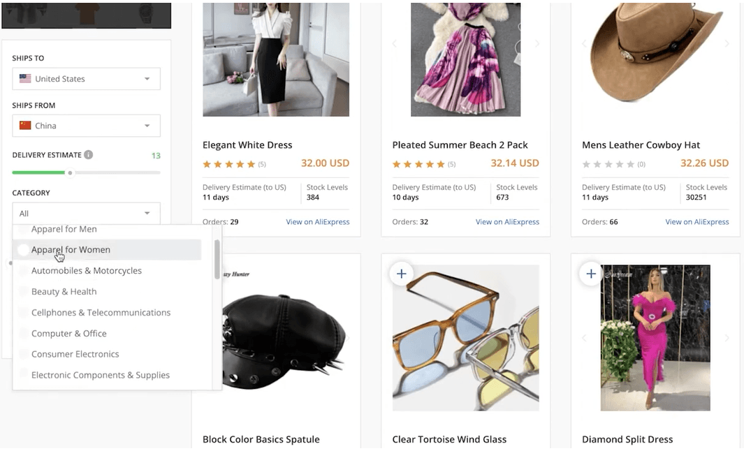Viewport: 744px width, 451px height.
Task: Open the Ships To United States dropdown
Action: click(86, 79)
